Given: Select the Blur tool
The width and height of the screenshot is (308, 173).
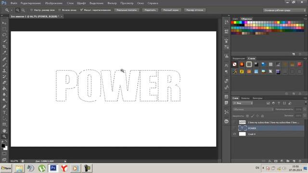Looking at the screenshot, I should point(4,94).
